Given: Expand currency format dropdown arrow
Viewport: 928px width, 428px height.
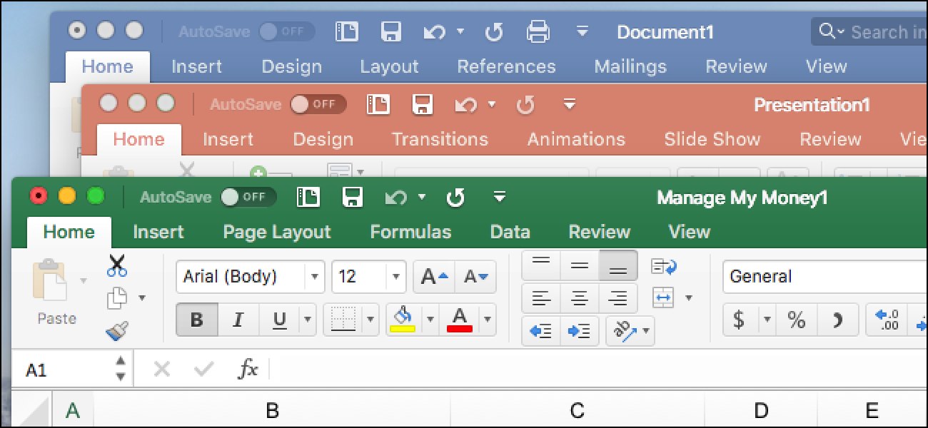Looking at the screenshot, I should tap(767, 320).
